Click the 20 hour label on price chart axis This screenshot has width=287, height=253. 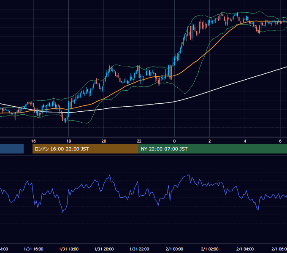pos(104,141)
